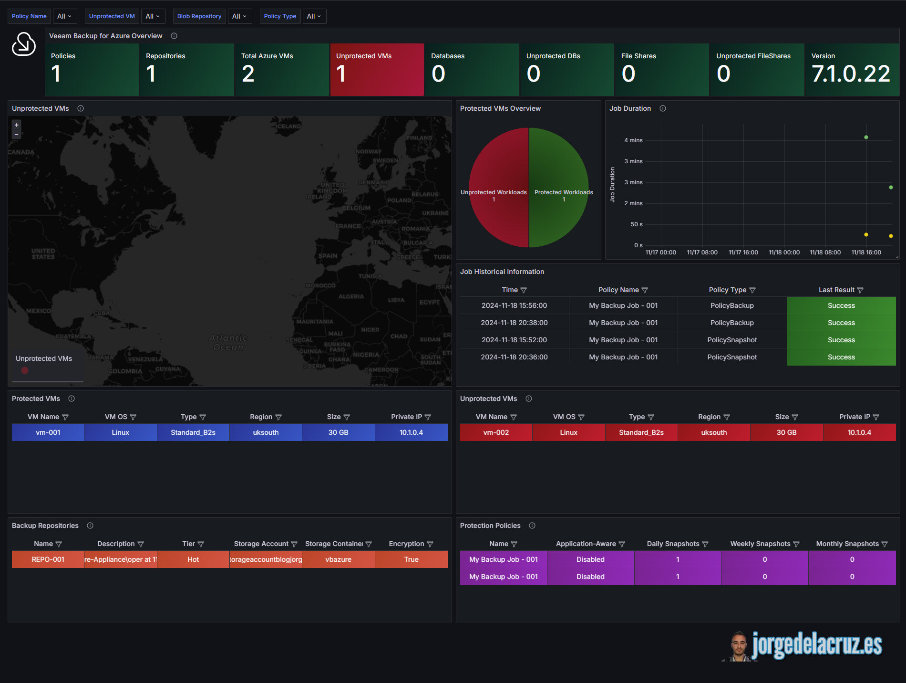Click the info icon beside Protected VMs
906x683 pixels.
[x=72, y=399]
